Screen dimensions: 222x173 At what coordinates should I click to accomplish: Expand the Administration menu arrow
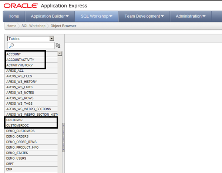point(204,16)
